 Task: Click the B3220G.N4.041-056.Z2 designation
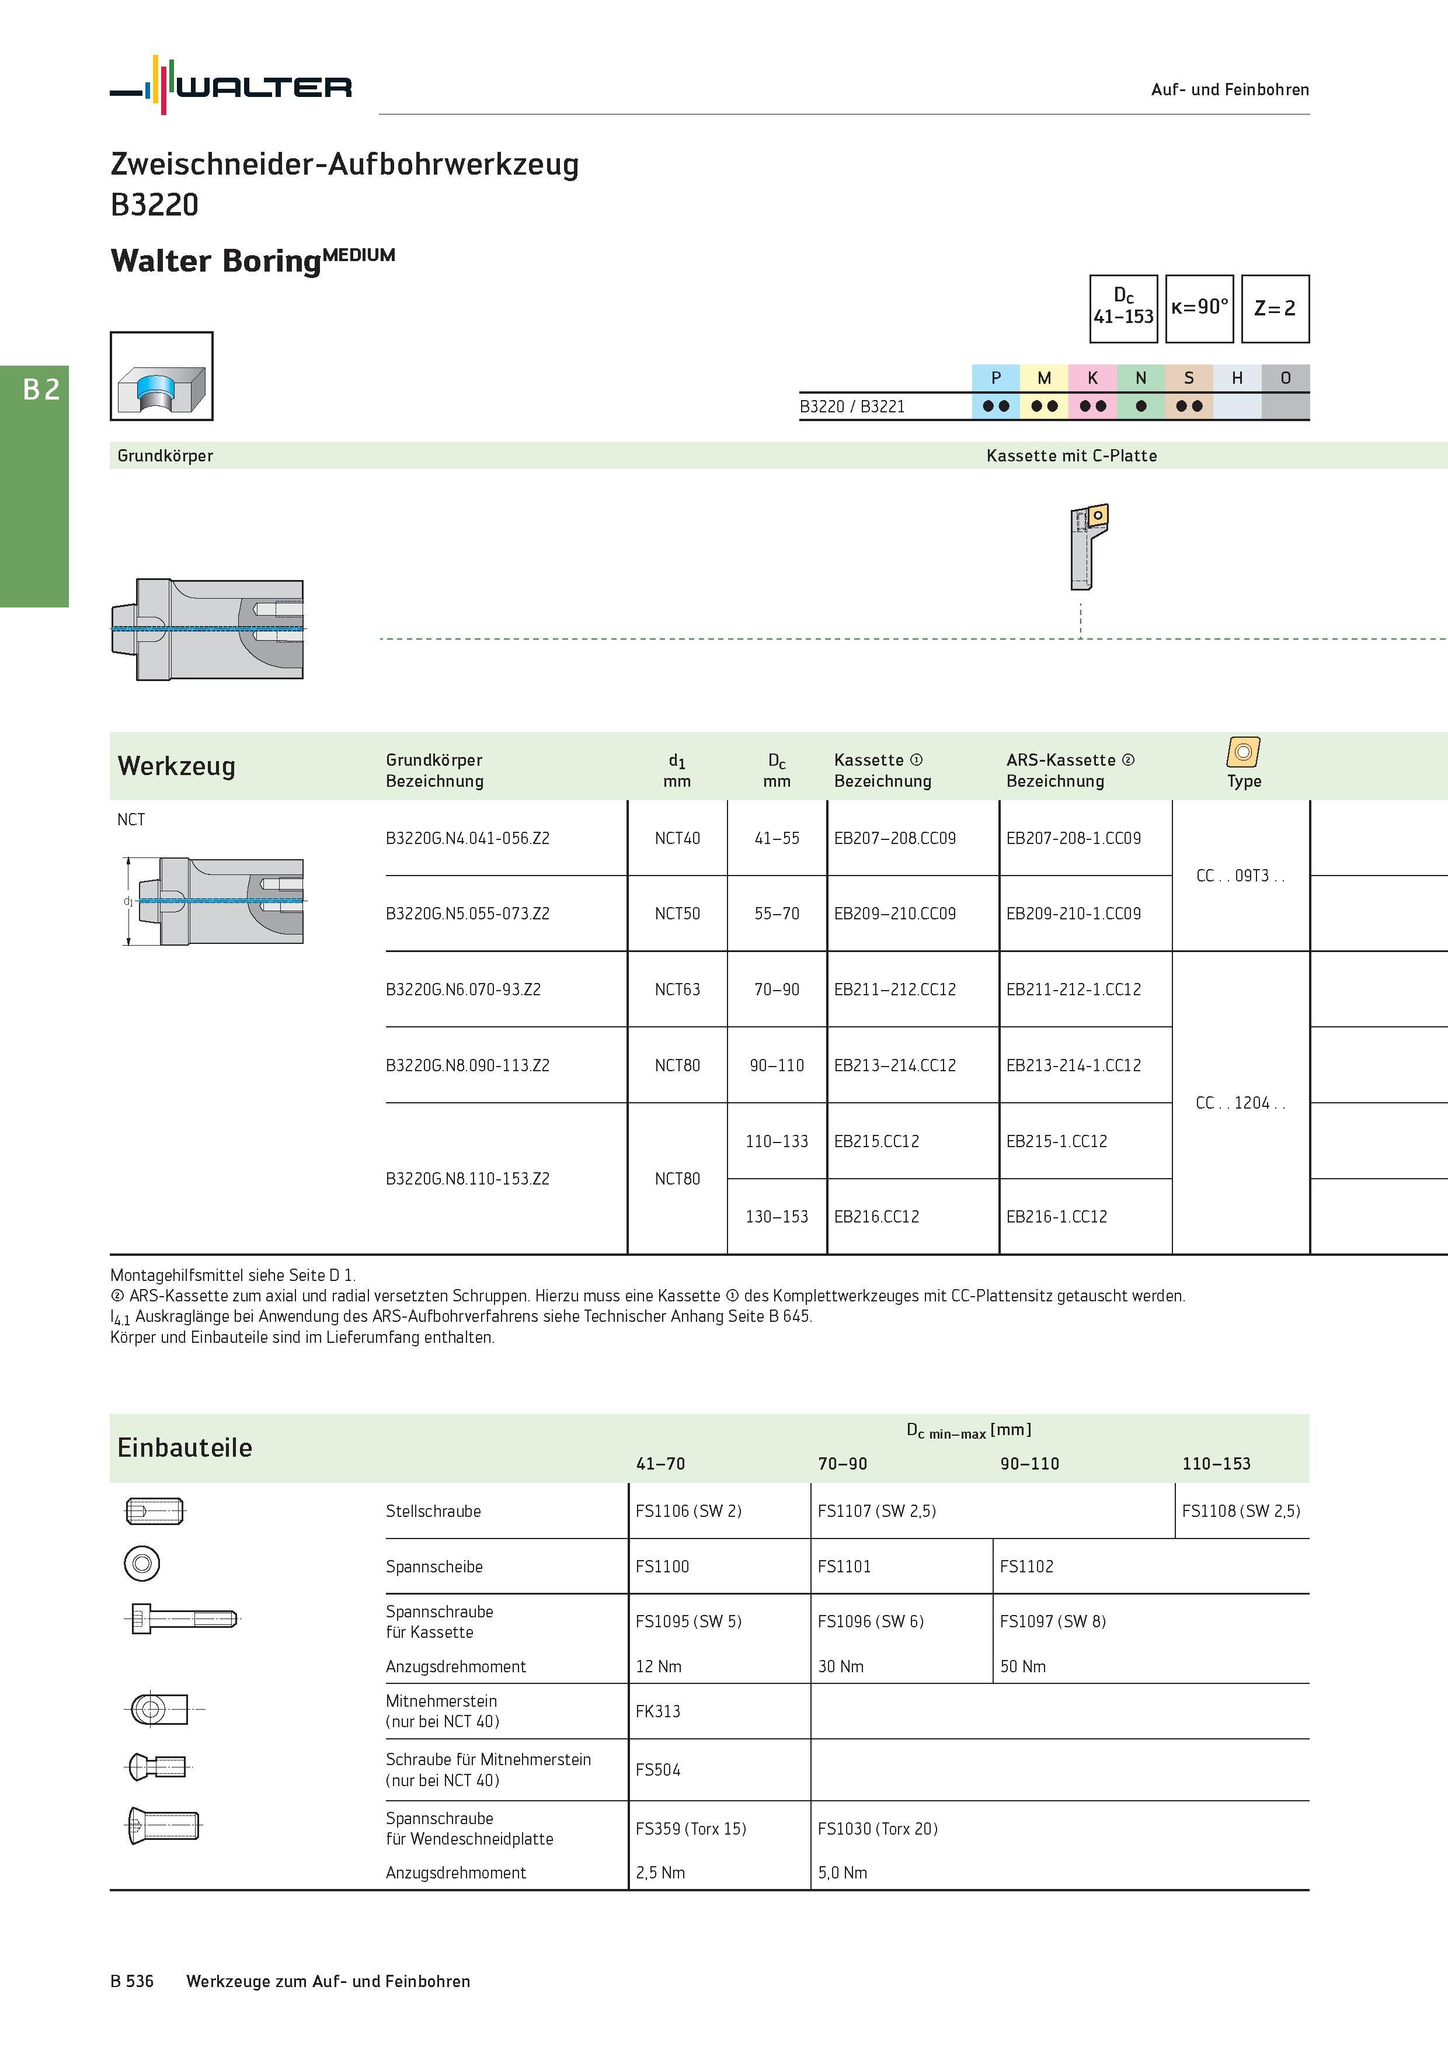pos(468,838)
